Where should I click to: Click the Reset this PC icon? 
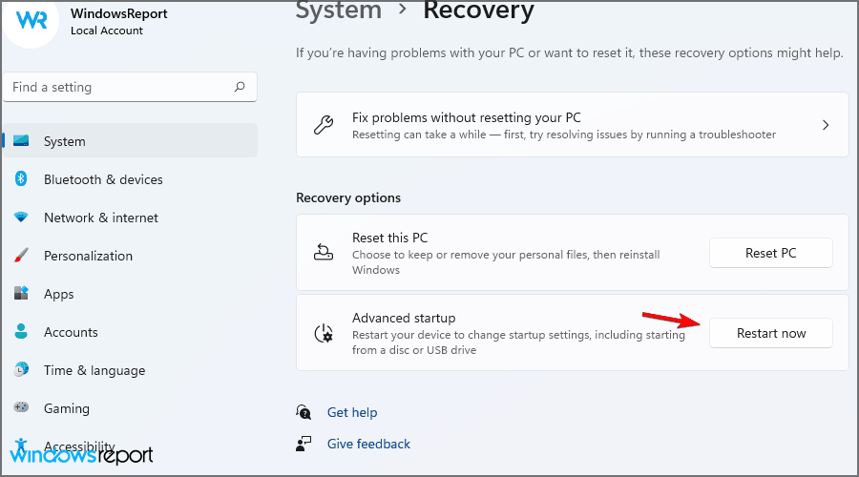[x=324, y=253]
